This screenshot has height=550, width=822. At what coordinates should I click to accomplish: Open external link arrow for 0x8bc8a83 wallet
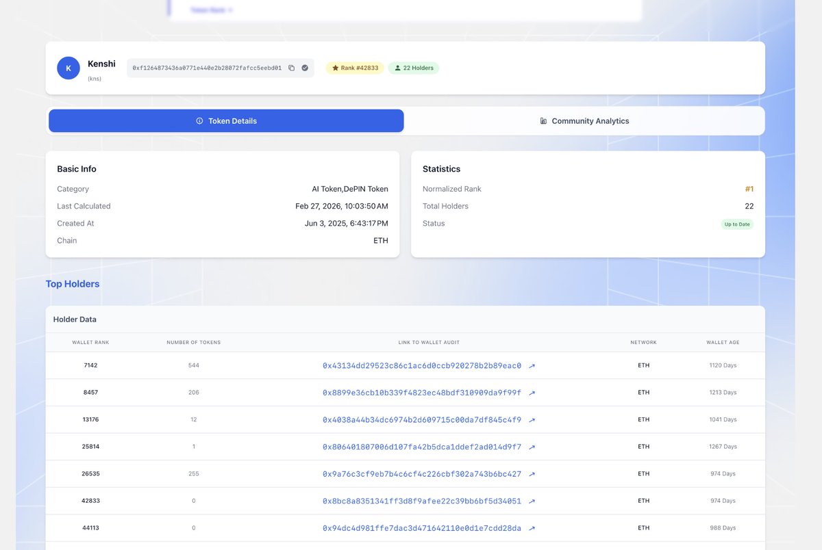pyautogui.click(x=532, y=501)
